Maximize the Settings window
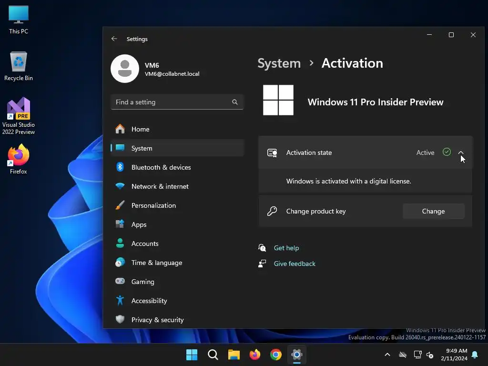Viewport: 488px width, 366px height. click(451, 35)
